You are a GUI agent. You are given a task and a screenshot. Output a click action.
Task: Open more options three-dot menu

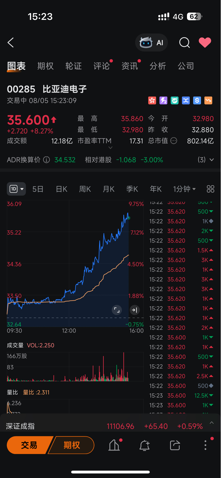(205, 445)
